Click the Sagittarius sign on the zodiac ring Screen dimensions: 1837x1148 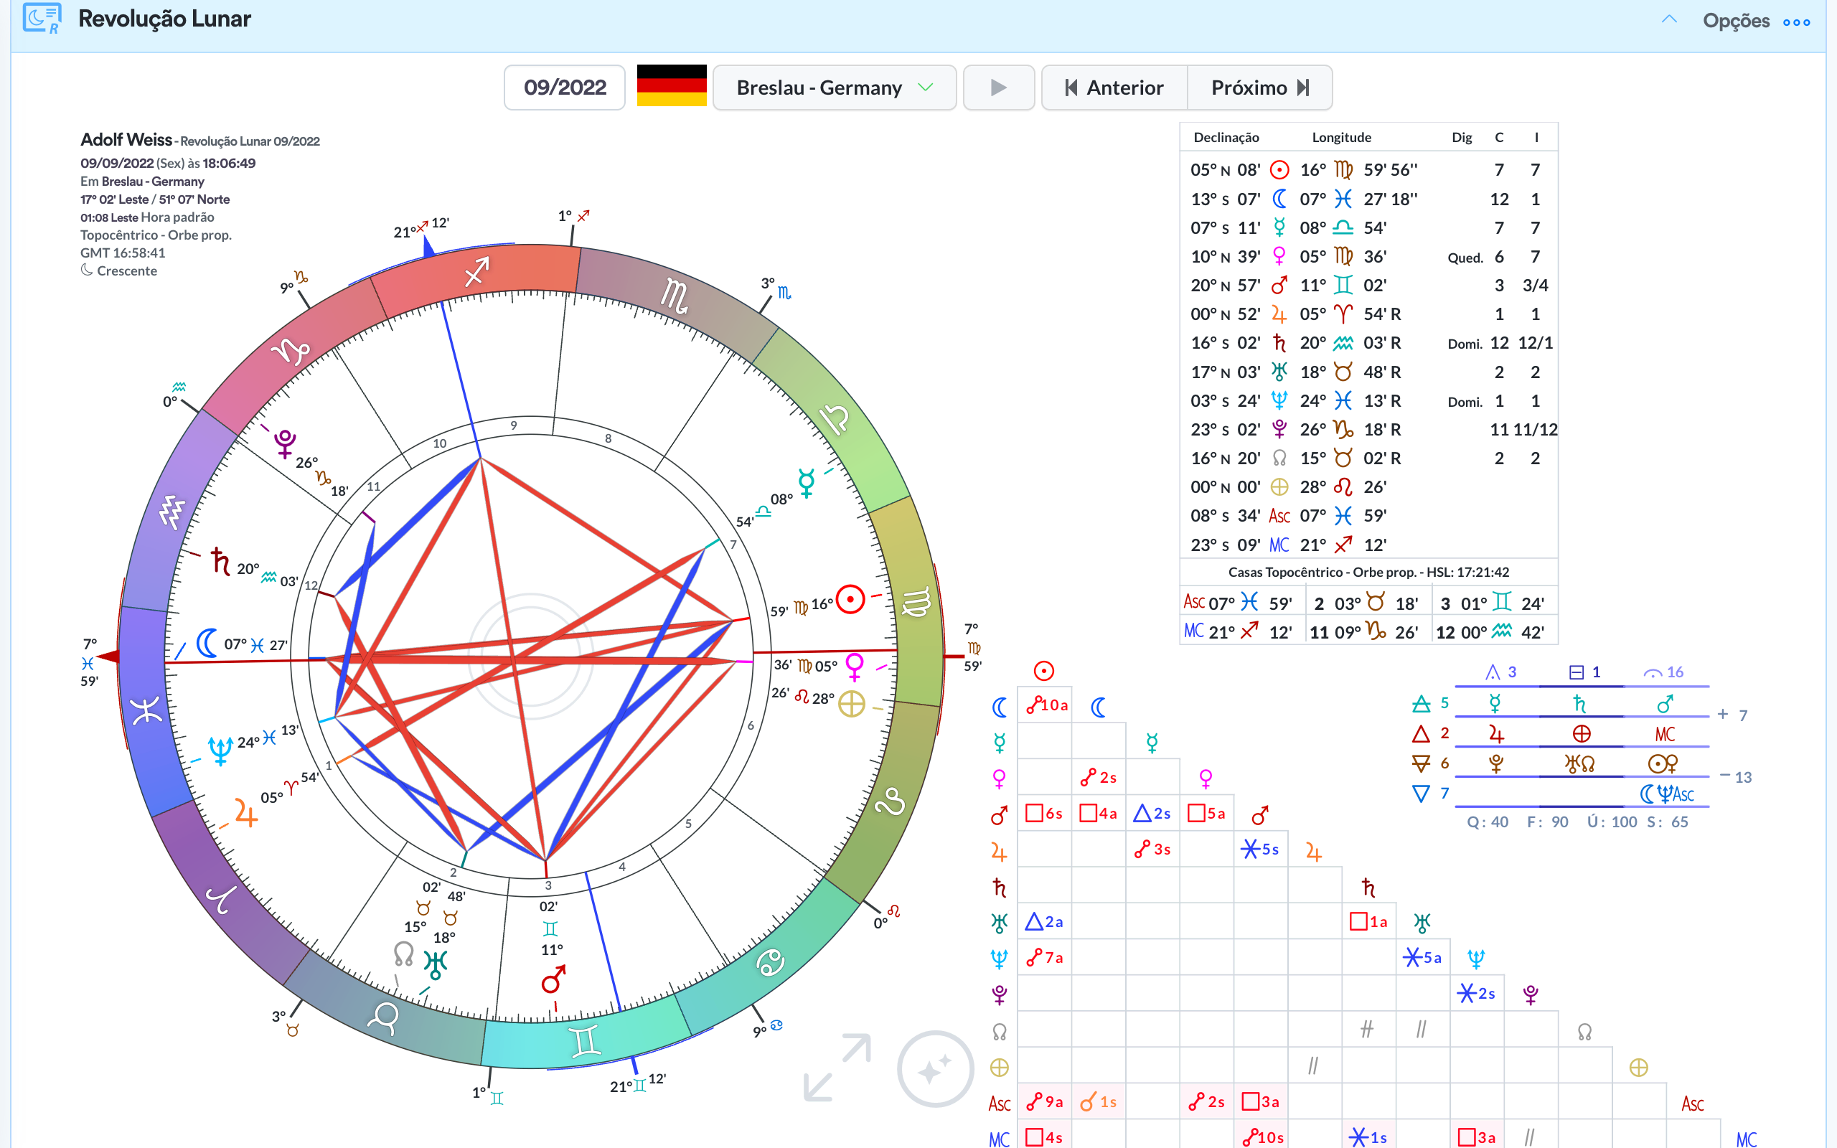pos(476,271)
